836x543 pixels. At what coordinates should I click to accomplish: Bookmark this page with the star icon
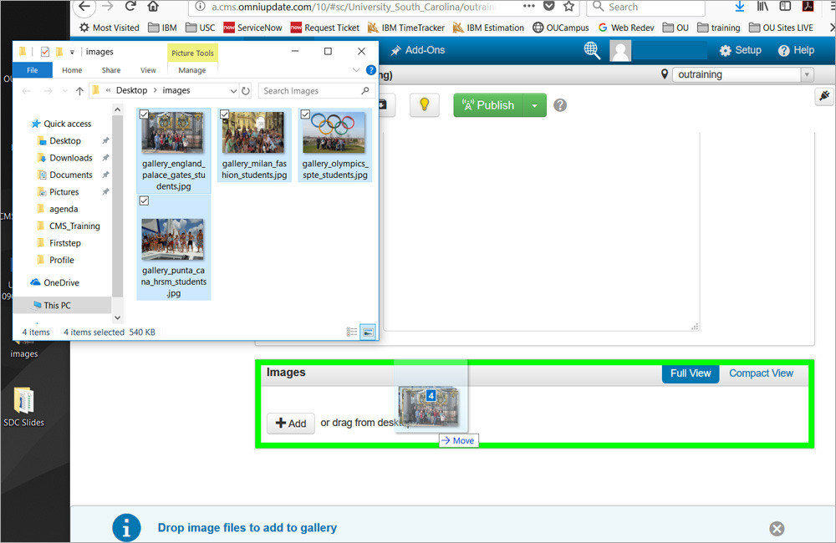click(x=568, y=7)
